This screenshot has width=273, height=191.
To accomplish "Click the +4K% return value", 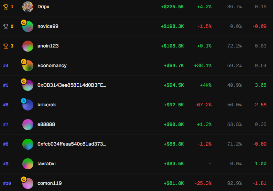I will pos(206,85).
